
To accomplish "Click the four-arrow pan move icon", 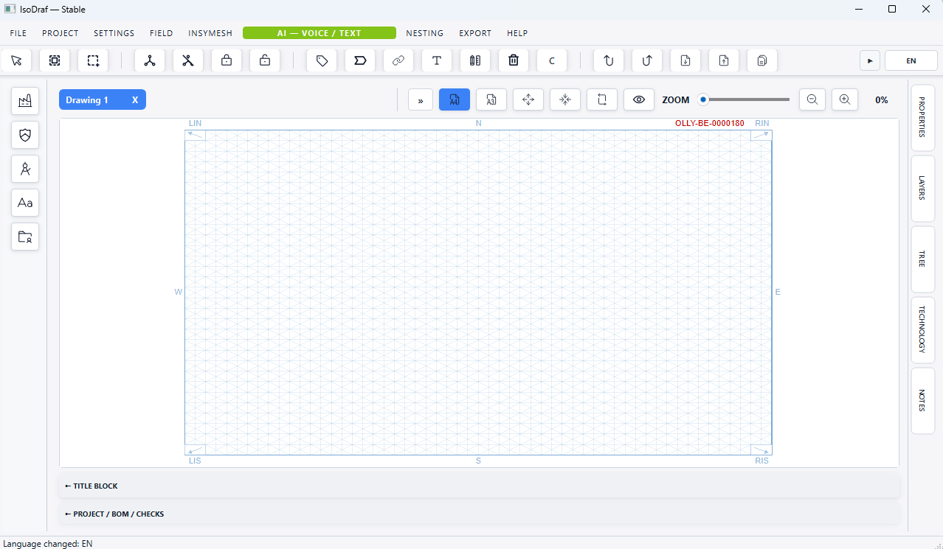I will pyautogui.click(x=528, y=99).
